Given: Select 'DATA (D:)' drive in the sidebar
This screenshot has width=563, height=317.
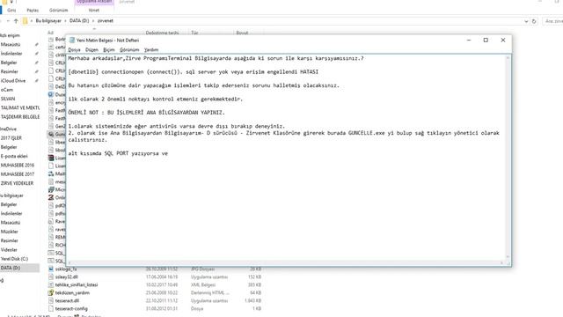Looking at the screenshot, I should (11, 268).
